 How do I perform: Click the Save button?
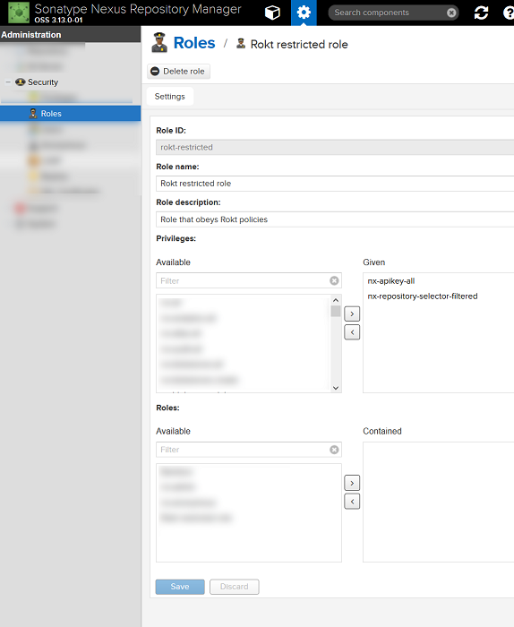click(x=180, y=587)
